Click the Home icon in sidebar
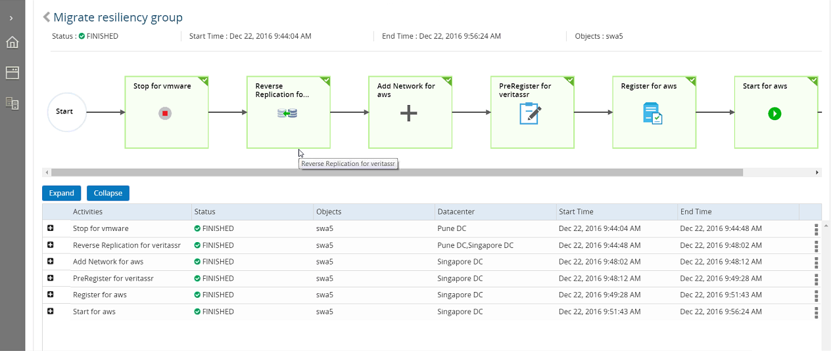 (12, 43)
